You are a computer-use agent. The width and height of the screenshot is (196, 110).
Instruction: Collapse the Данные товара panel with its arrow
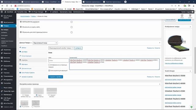coord(160,43)
